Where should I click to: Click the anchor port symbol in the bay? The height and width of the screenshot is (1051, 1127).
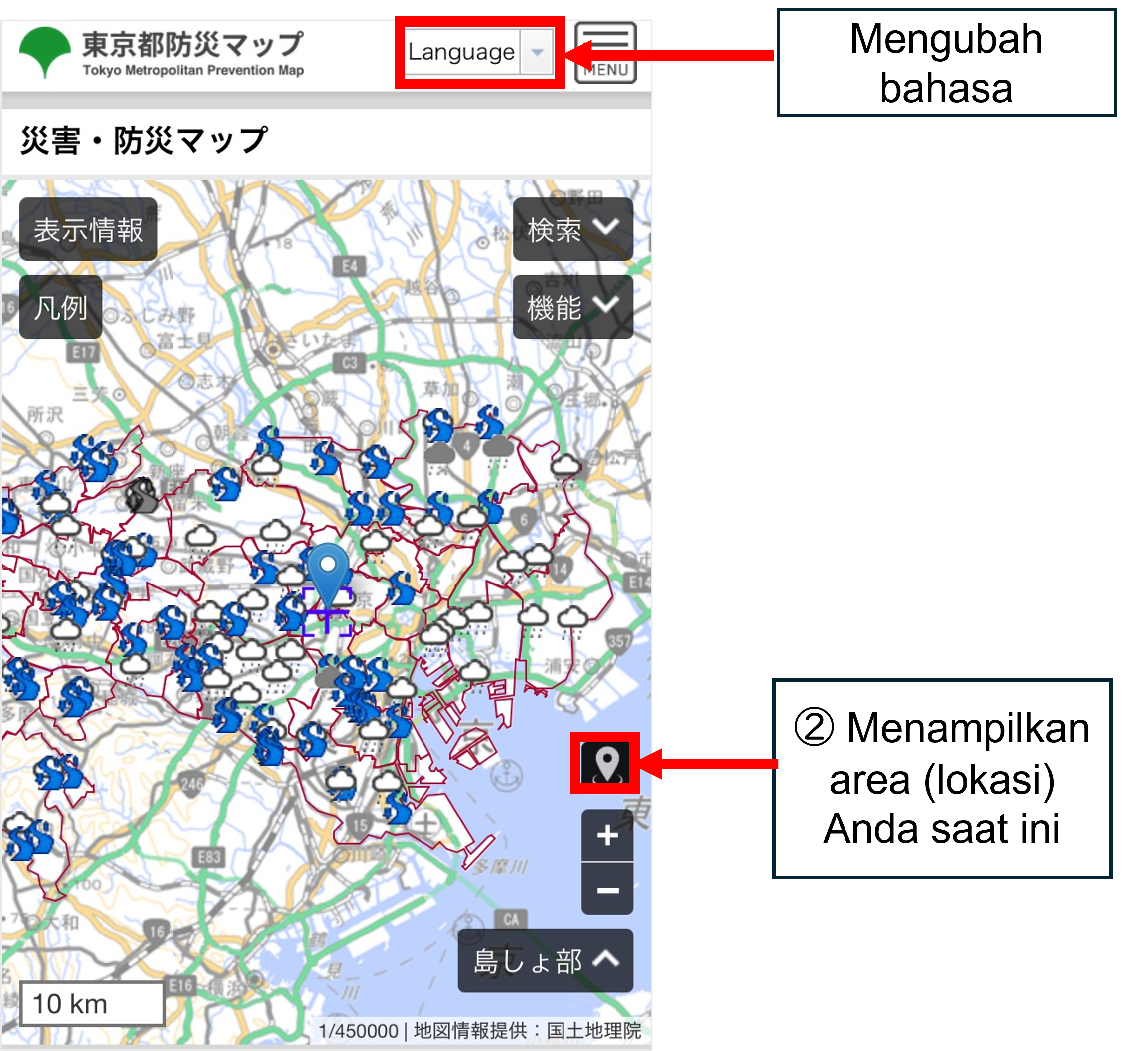506,776
